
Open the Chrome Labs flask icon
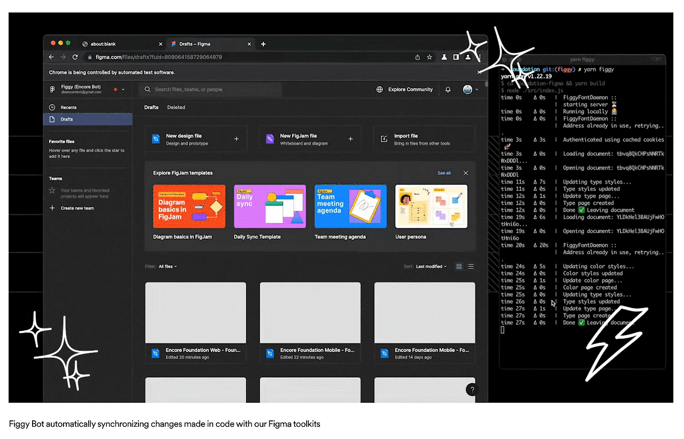coord(444,57)
